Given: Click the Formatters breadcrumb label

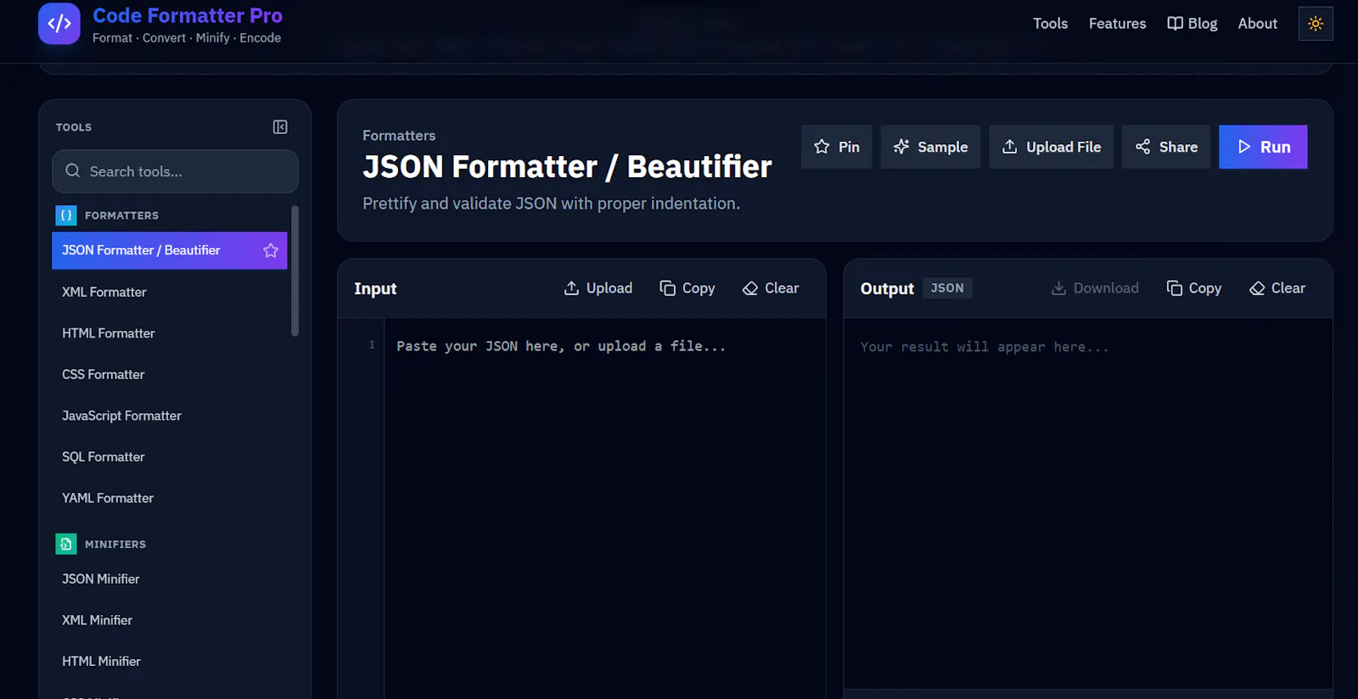Looking at the screenshot, I should (x=399, y=136).
